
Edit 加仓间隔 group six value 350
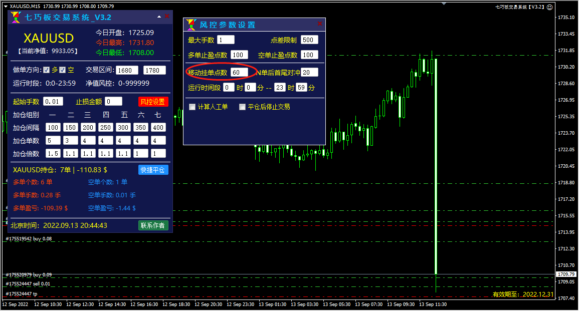pos(141,128)
